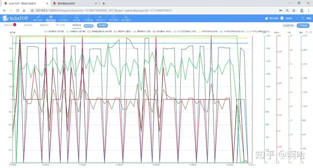Open the pencil-icon script module in navbar
The image size is (313, 168).
click(38, 18)
